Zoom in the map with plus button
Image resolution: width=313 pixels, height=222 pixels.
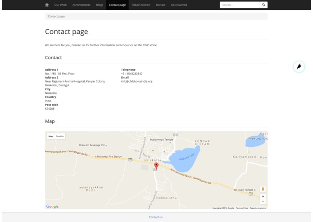[263, 196]
